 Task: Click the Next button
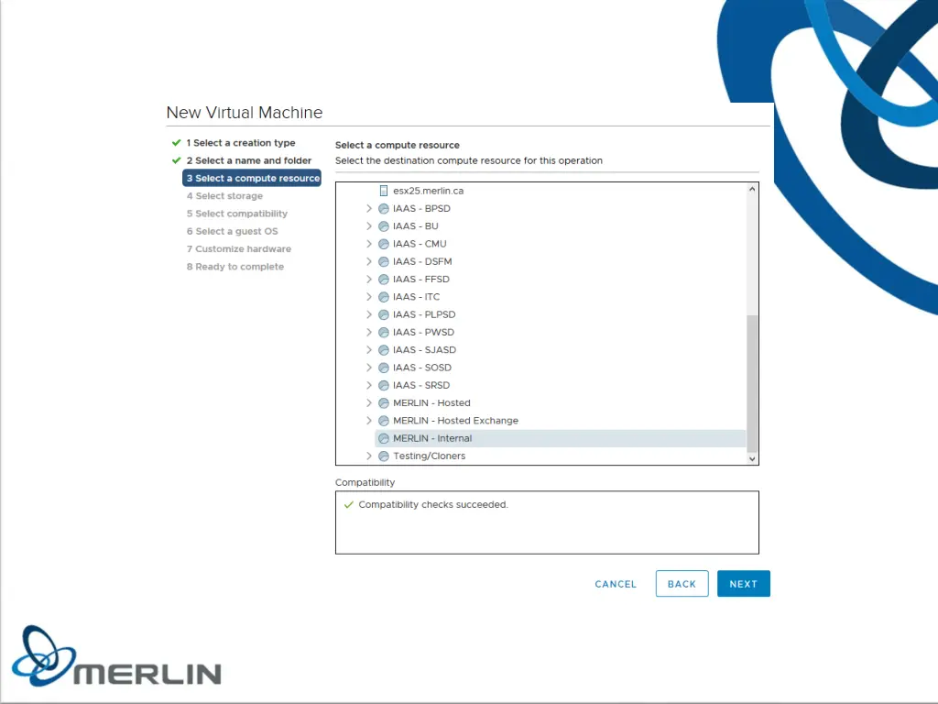744,584
